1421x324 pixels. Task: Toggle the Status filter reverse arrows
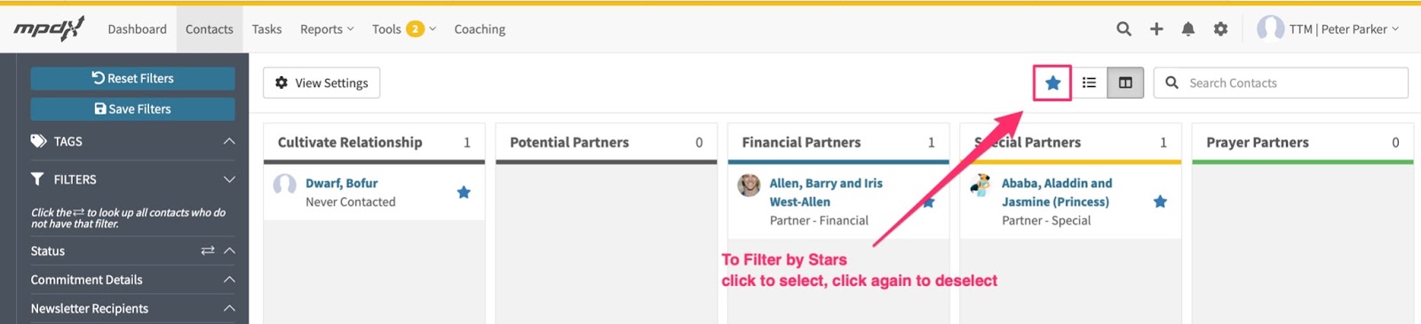point(208,251)
